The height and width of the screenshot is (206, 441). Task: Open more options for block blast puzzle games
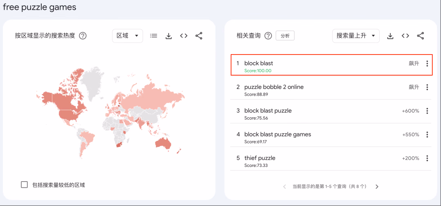point(427,135)
